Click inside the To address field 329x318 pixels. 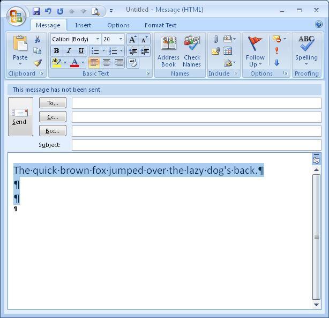point(197,103)
